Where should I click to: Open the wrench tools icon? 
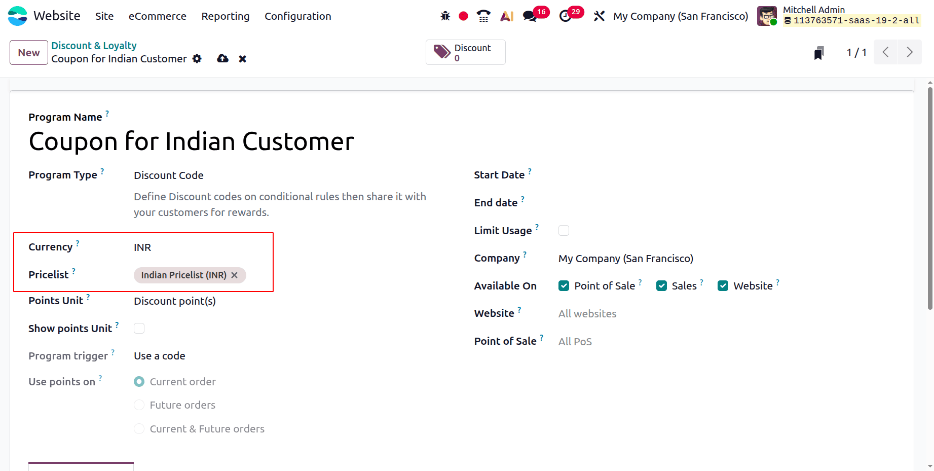pyautogui.click(x=599, y=16)
